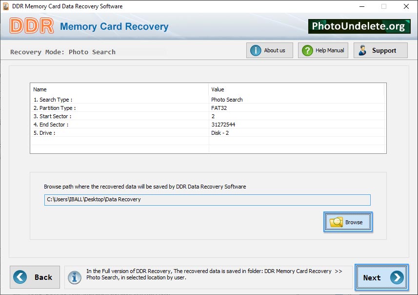Open the Support button

380,50
